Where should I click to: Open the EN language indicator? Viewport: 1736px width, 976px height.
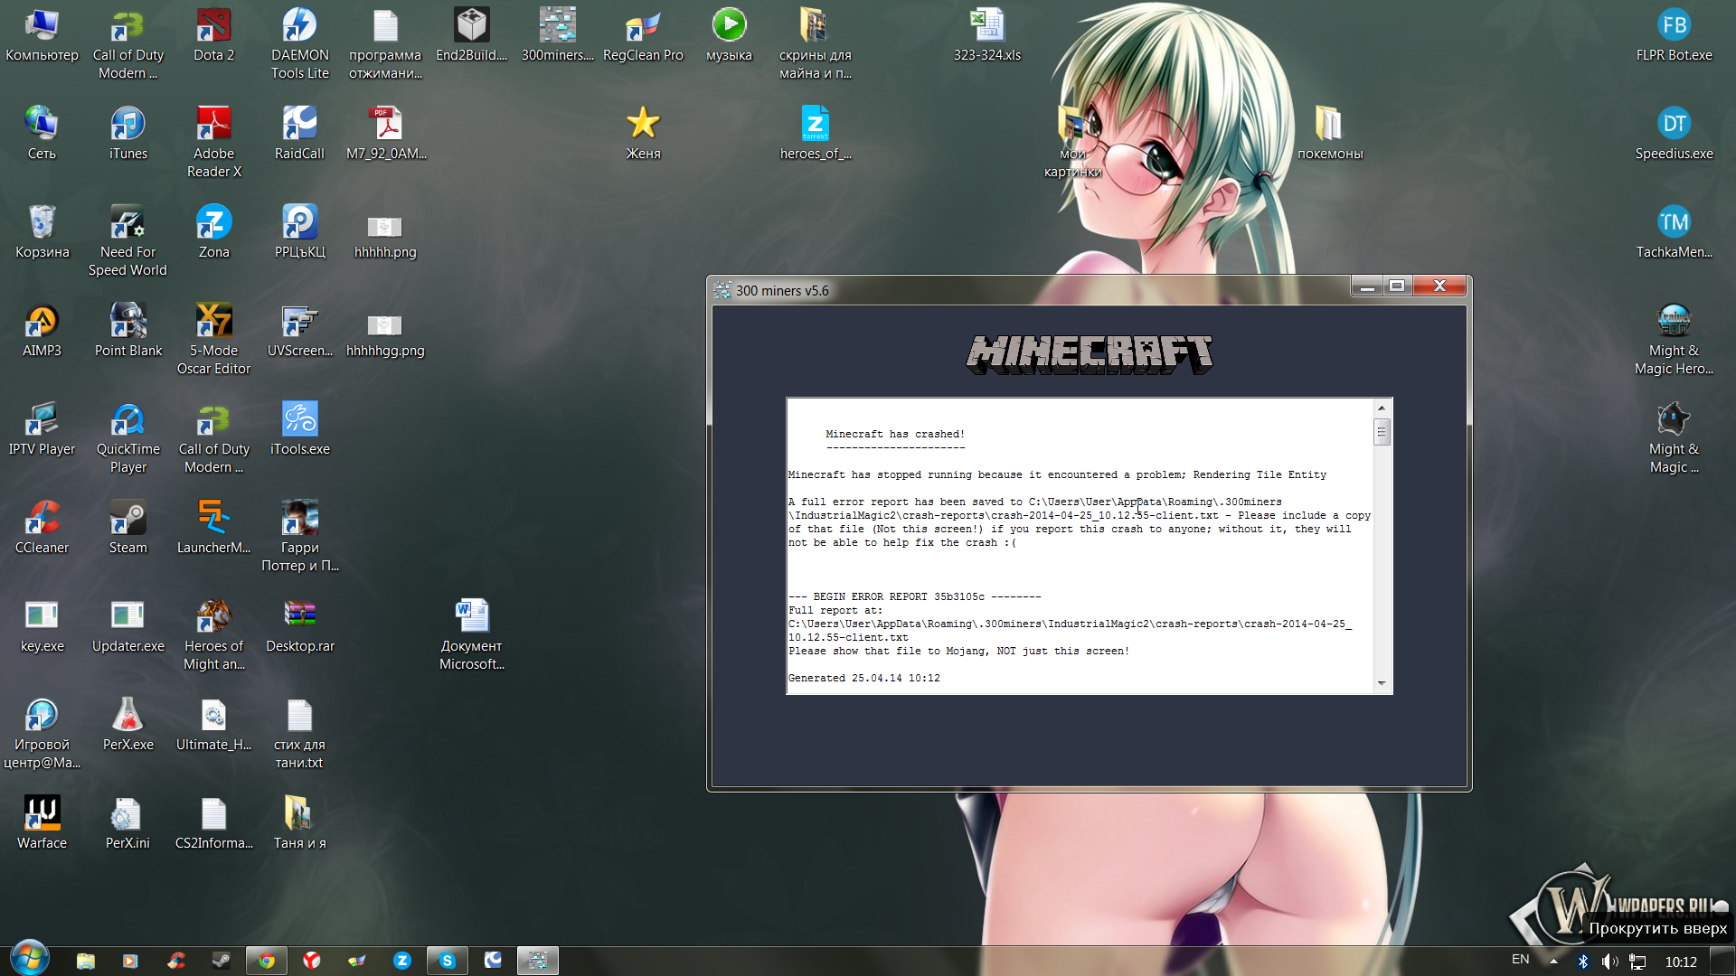point(1520,960)
